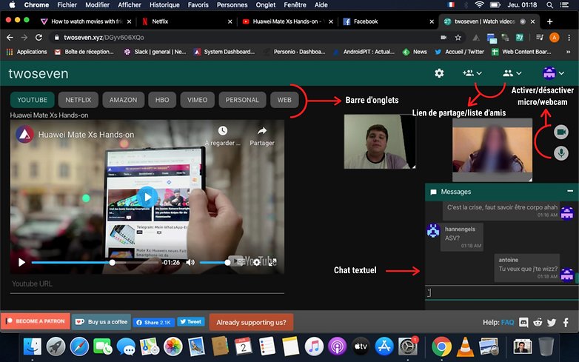Select the VIMEO source tab
The width and height of the screenshot is (579, 362).
click(x=197, y=100)
